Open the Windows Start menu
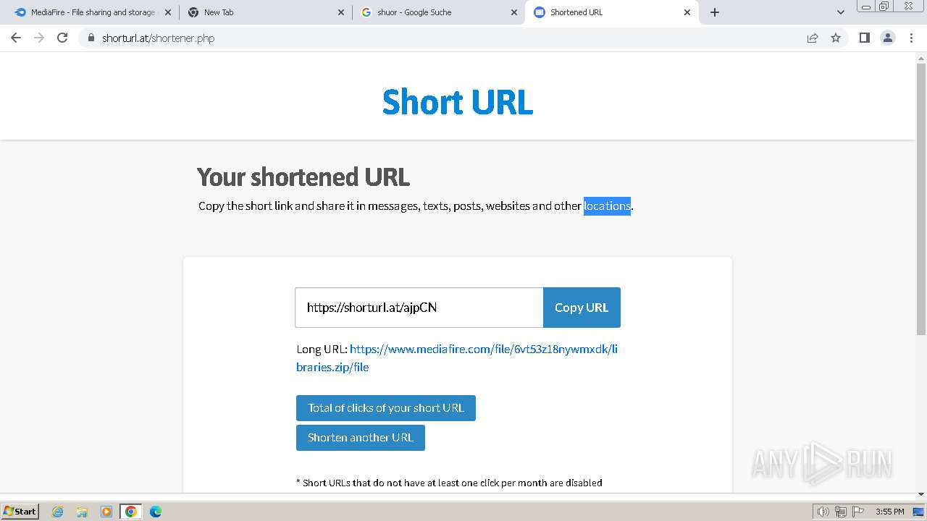The width and height of the screenshot is (927, 521). [x=20, y=511]
